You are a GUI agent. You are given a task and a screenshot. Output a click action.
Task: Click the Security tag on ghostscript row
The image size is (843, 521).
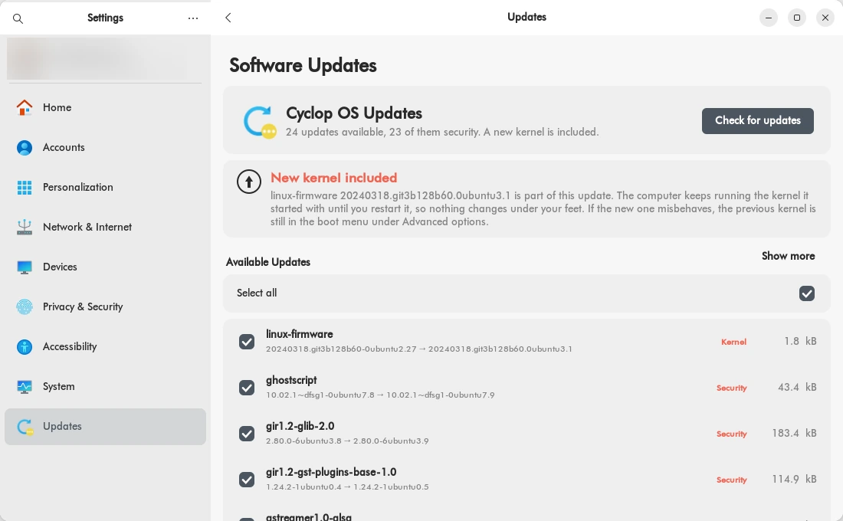click(x=732, y=388)
